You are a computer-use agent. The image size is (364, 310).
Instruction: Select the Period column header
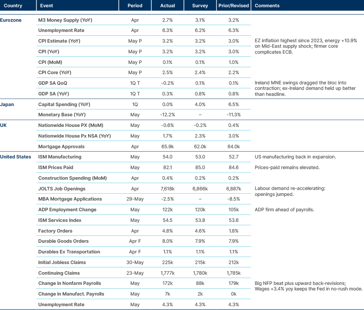point(135,6)
